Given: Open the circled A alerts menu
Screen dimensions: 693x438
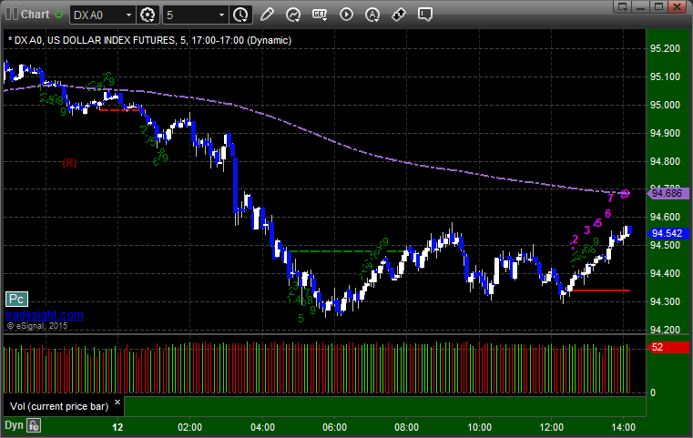Looking at the screenshot, I should pos(372,15).
